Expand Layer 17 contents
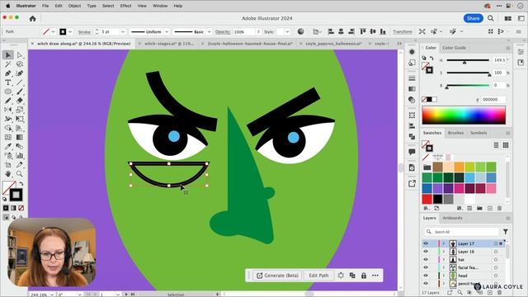Image resolution: width=528 pixels, height=297 pixels. (x=444, y=243)
